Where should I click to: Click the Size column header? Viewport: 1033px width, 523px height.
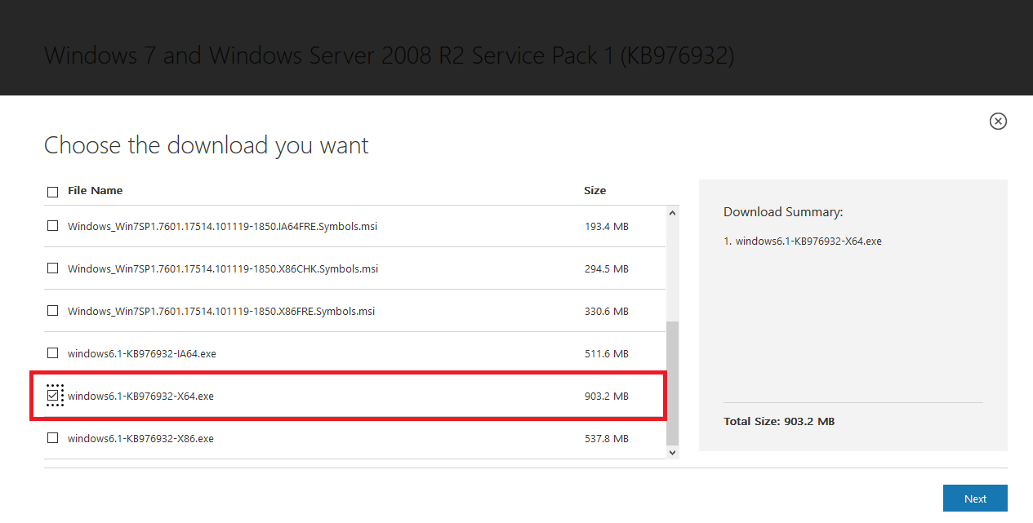(595, 190)
